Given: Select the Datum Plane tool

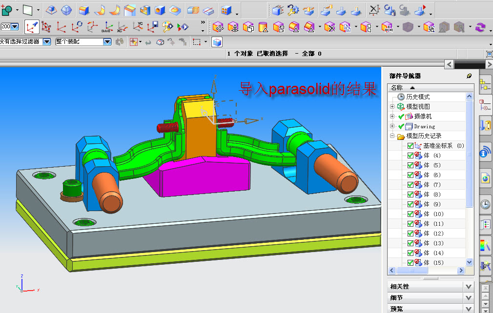Looking at the screenshot, I should [x=28, y=10].
